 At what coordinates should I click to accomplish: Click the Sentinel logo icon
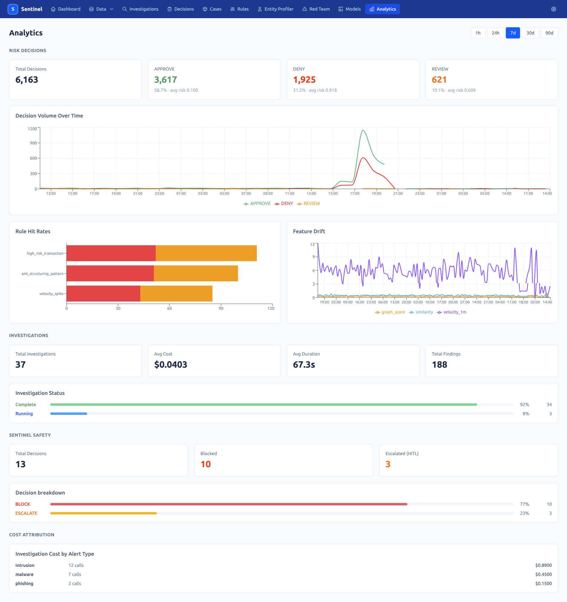[13, 9]
